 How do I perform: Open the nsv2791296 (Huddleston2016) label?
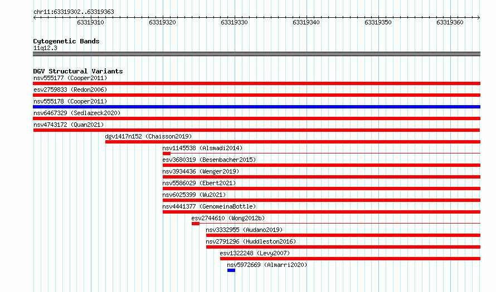coord(251,241)
